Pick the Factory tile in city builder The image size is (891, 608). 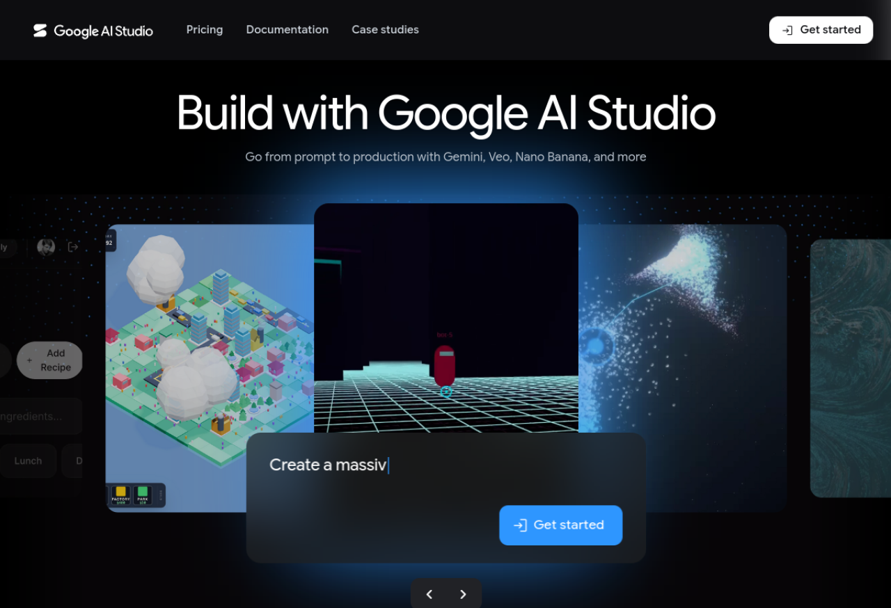(x=121, y=495)
